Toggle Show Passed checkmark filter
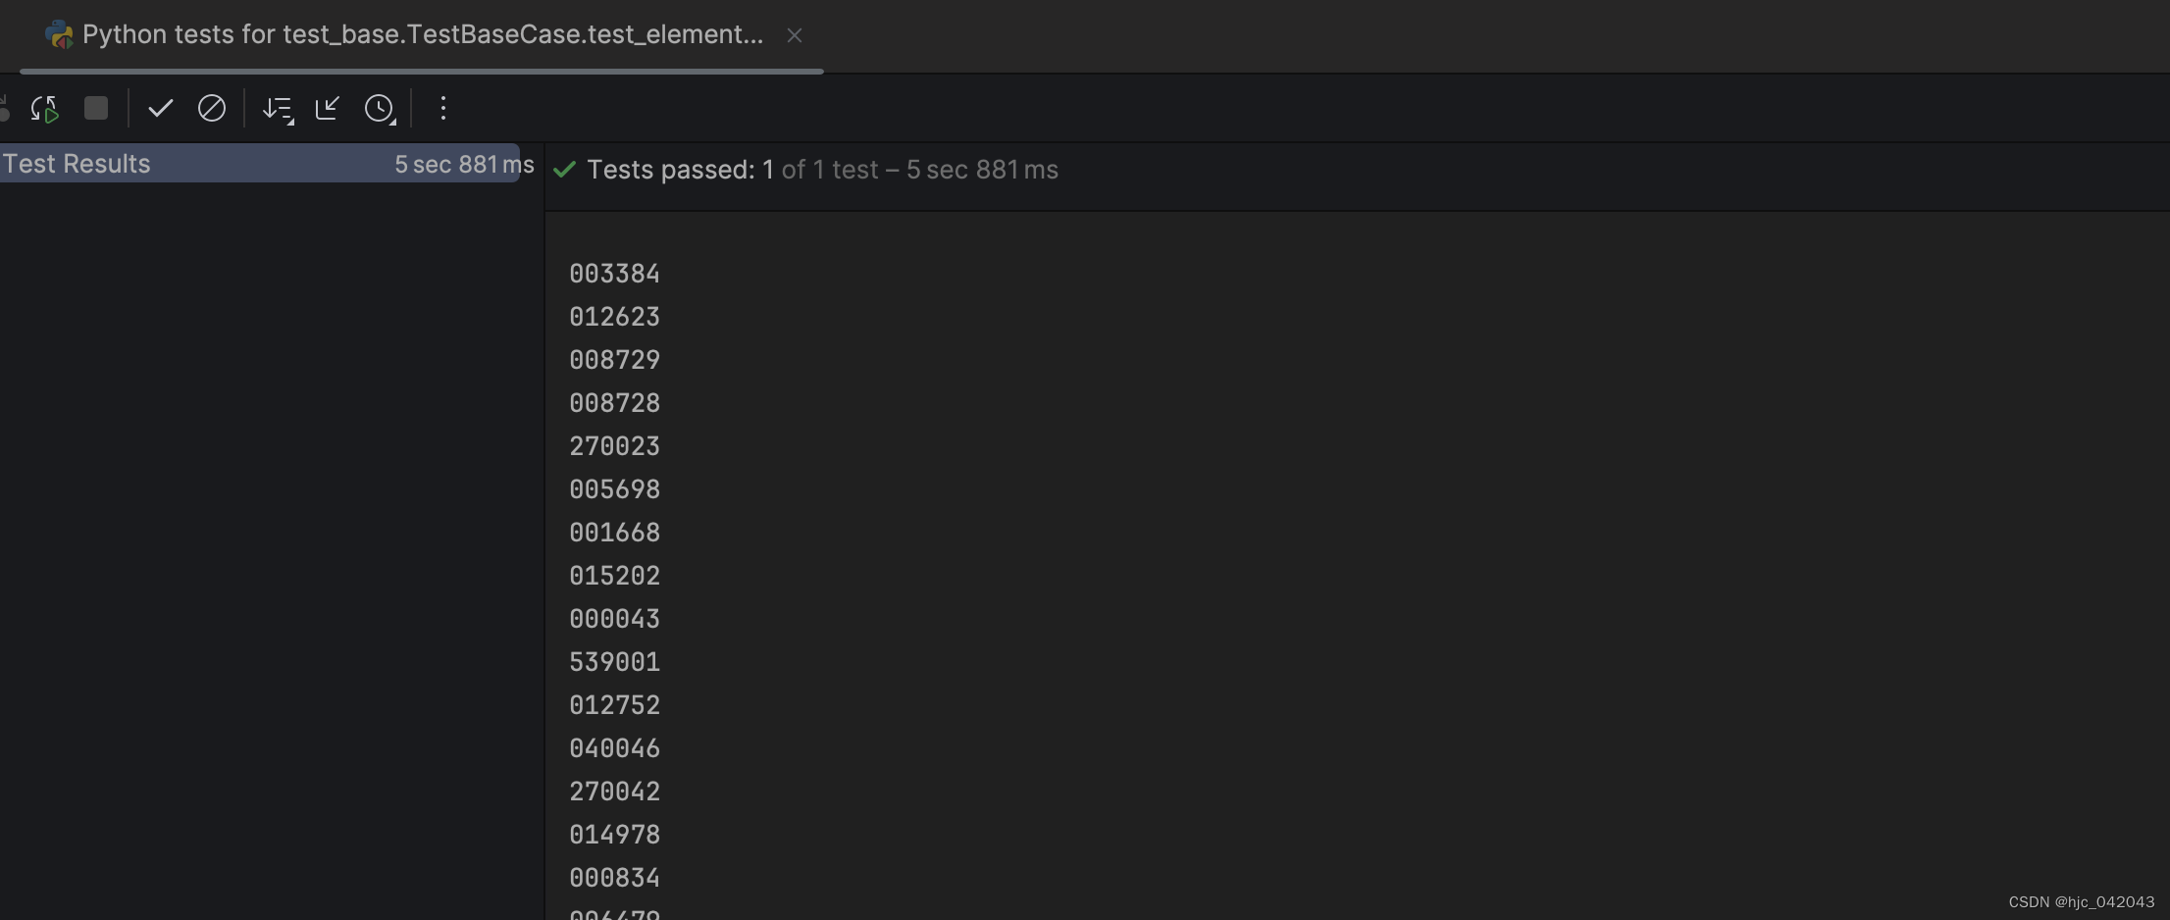 [x=161, y=108]
